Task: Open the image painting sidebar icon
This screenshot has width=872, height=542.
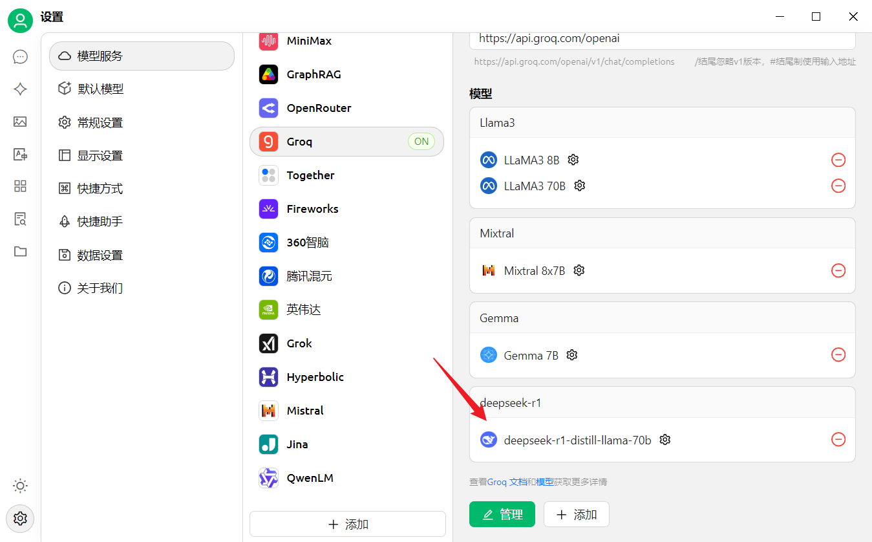Action: point(20,122)
